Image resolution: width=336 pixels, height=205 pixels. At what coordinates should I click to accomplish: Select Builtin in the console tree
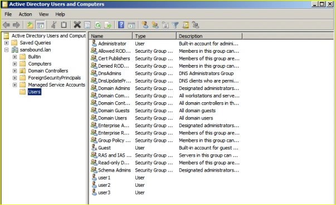tap(35, 57)
